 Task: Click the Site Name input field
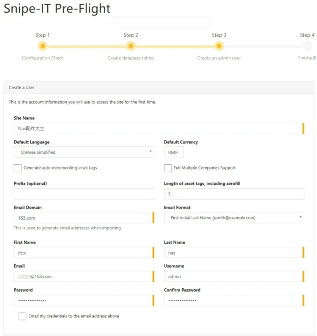pyautogui.click(x=158, y=129)
